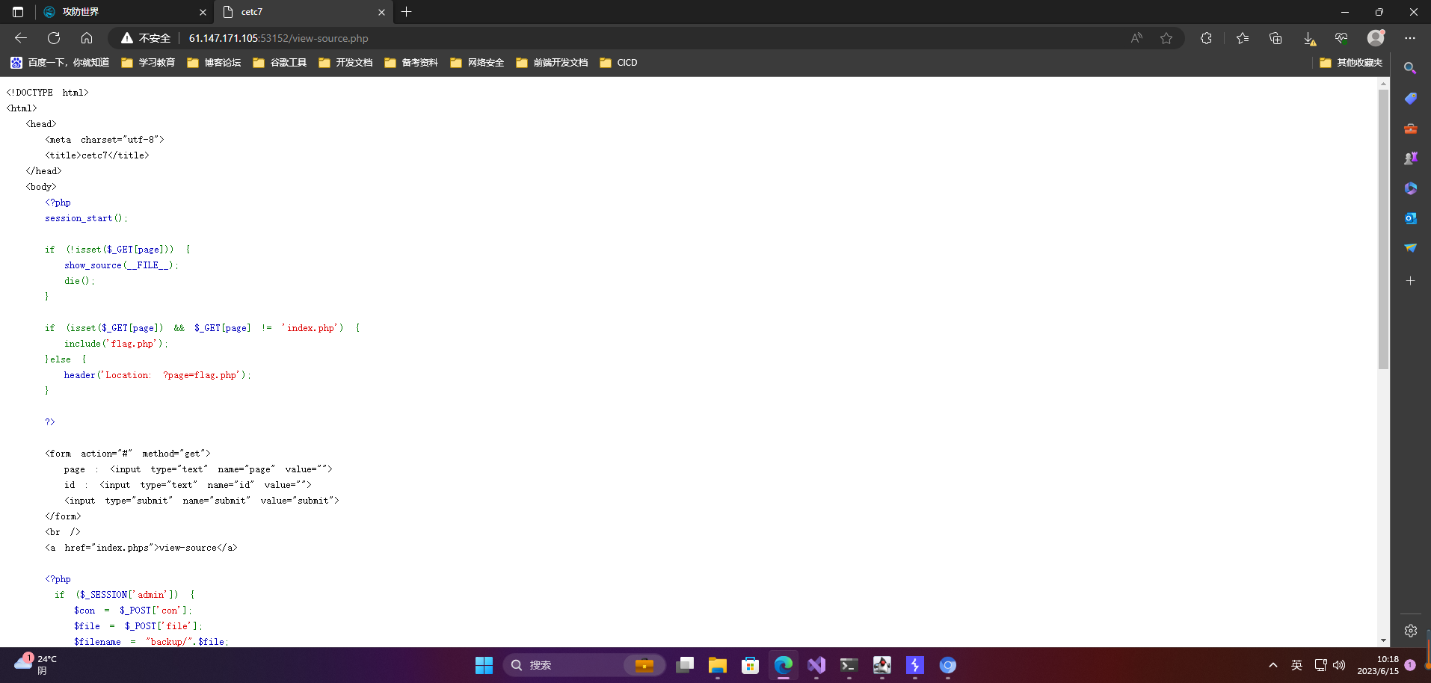Open the sidebar Games chess icon
Viewport: 1431px width, 683px height.
[1410, 158]
